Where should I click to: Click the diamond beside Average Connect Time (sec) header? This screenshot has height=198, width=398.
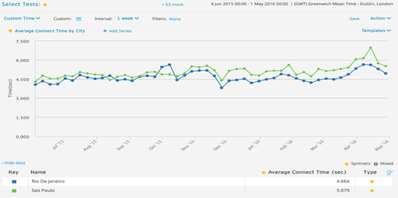[x=263, y=173]
